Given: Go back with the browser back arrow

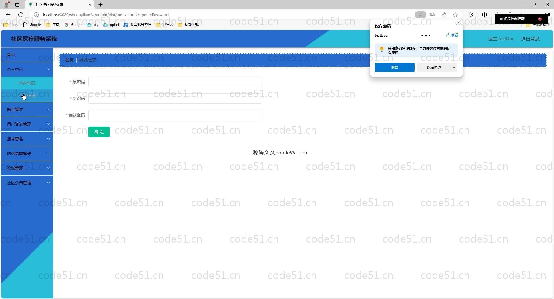Looking at the screenshot, I should click(x=8, y=15).
